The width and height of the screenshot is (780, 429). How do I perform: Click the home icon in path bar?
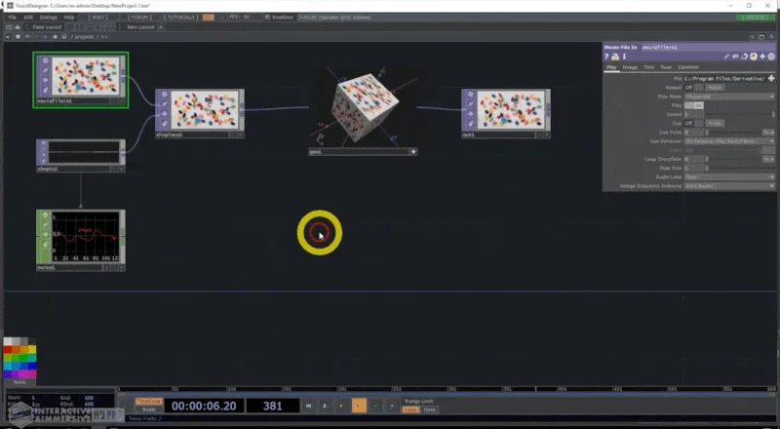tap(64, 37)
